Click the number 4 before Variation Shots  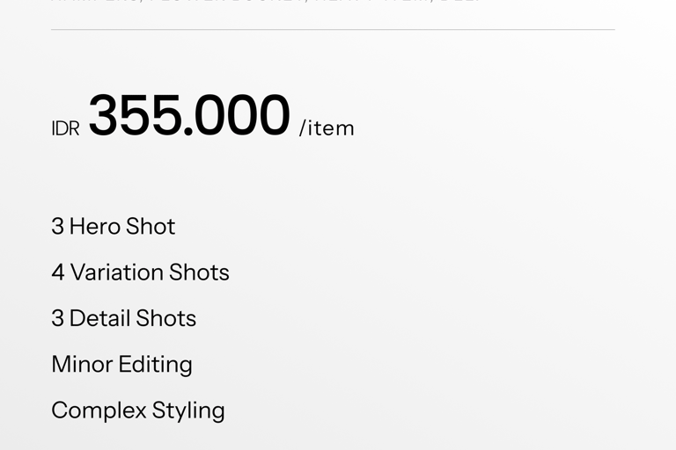pyautogui.click(x=58, y=272)
